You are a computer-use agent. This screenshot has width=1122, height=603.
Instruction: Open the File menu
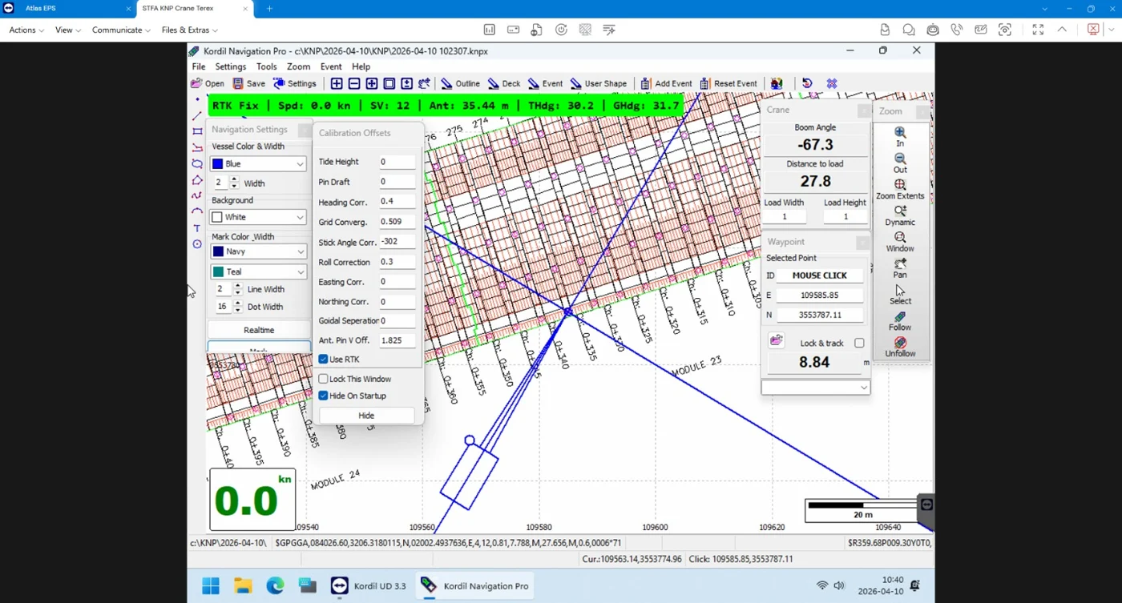pos(199,67)
